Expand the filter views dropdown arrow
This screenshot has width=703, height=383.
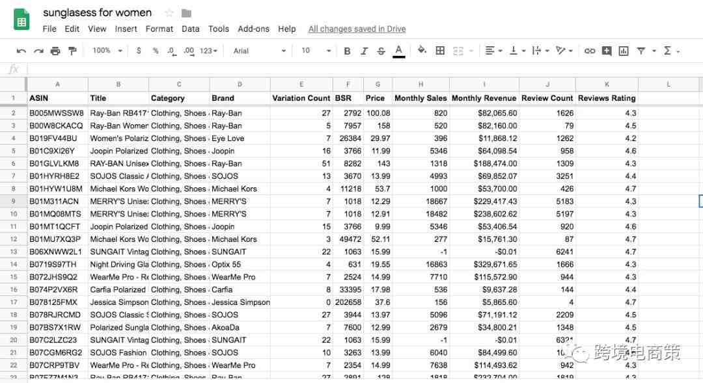[x=654, y=51]
